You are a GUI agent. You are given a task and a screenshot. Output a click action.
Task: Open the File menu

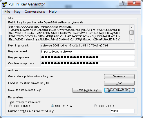[7, 12]
